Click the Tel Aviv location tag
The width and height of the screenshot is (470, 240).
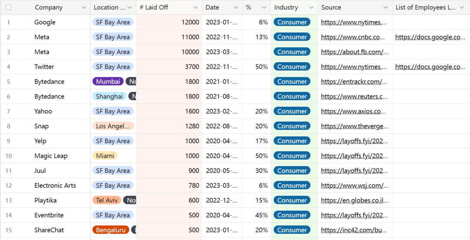107,200
